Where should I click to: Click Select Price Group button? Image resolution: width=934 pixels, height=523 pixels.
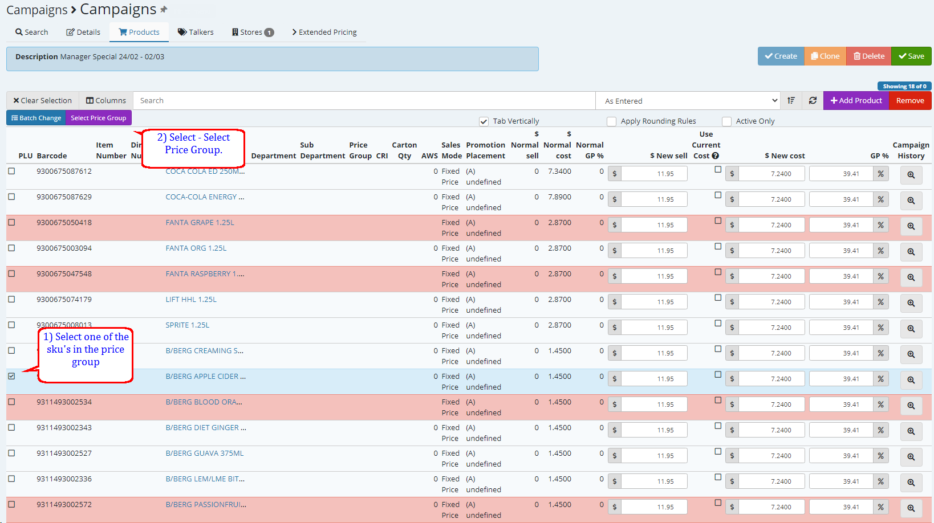99,118
